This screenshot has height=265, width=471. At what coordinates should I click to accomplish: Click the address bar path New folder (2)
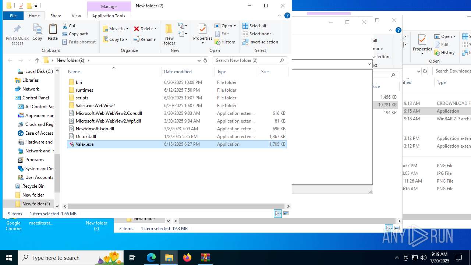70,60
